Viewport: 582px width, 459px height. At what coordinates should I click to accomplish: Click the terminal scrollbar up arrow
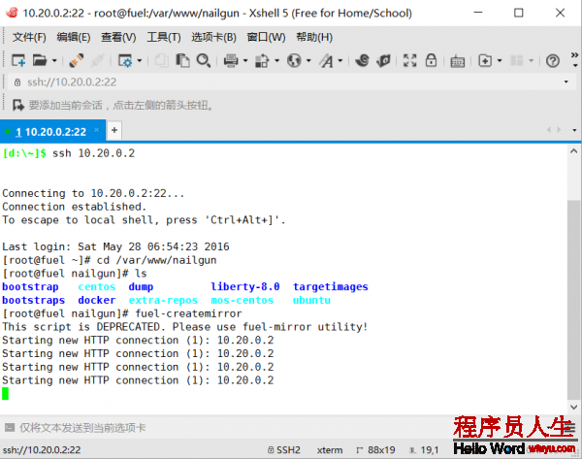[574, 151]
